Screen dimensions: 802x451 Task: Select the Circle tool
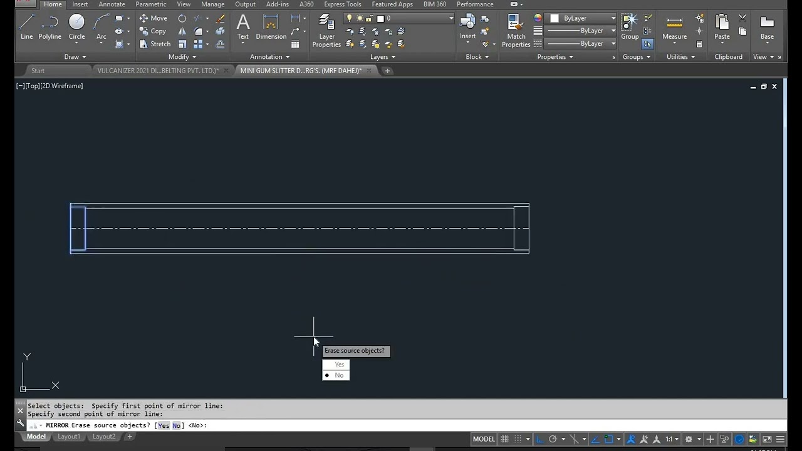pos(76,28)
